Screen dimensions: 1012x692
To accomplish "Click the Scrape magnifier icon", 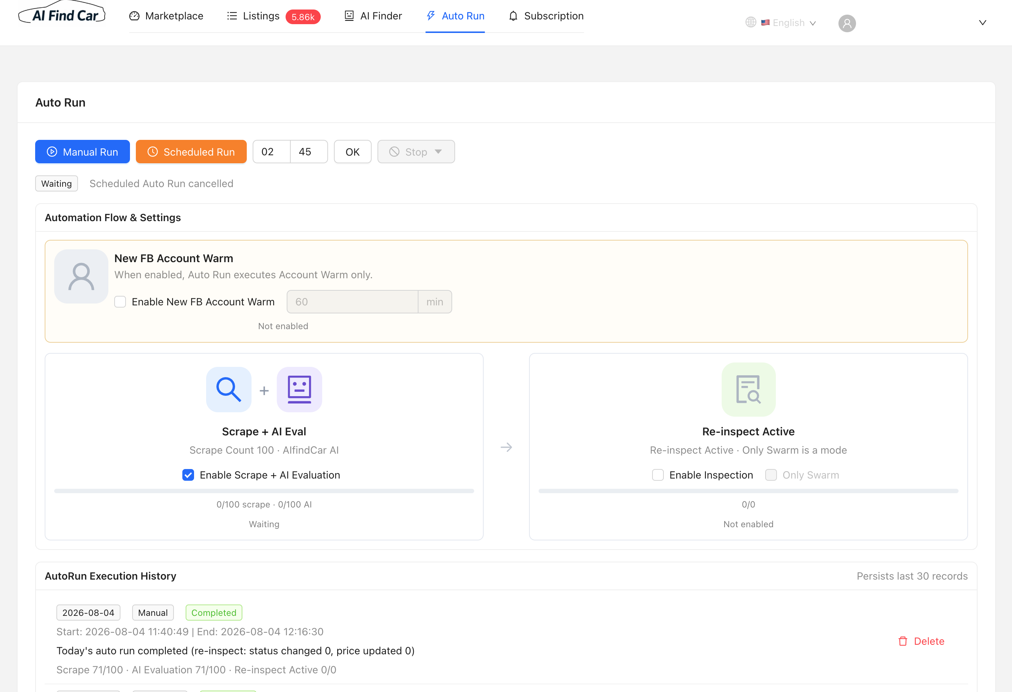I will click(x=228, y=389).
